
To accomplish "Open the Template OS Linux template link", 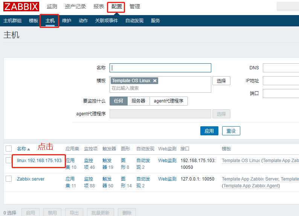I will tap(241, 161).
